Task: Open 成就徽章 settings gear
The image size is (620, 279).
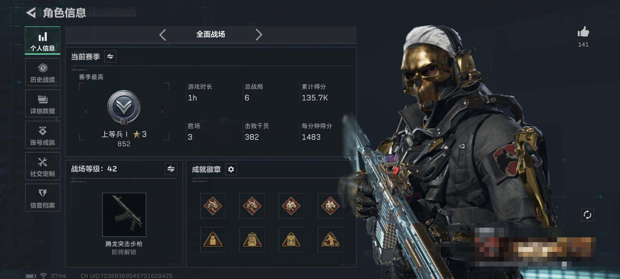Action: 231,169
